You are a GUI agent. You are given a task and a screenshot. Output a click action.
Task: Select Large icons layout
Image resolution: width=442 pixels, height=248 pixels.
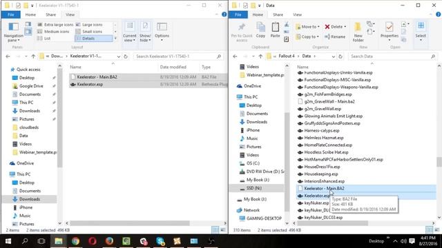89,25
